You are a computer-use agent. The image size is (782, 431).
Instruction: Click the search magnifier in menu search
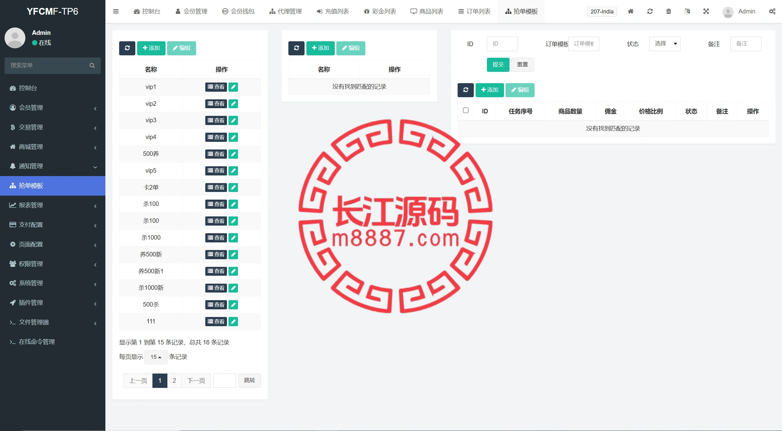pyautogui.click(x=92, y=65)
